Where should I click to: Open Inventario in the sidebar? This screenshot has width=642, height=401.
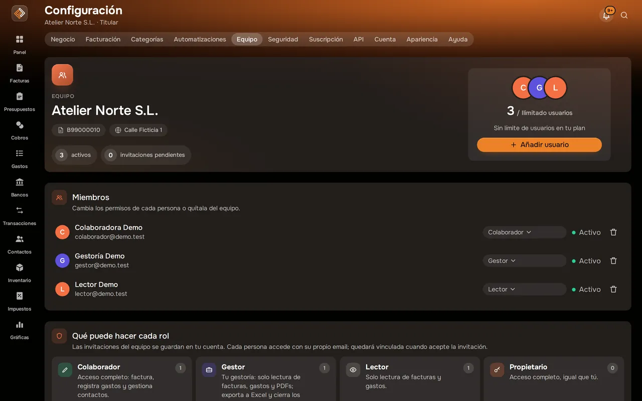tap(20, 273)
